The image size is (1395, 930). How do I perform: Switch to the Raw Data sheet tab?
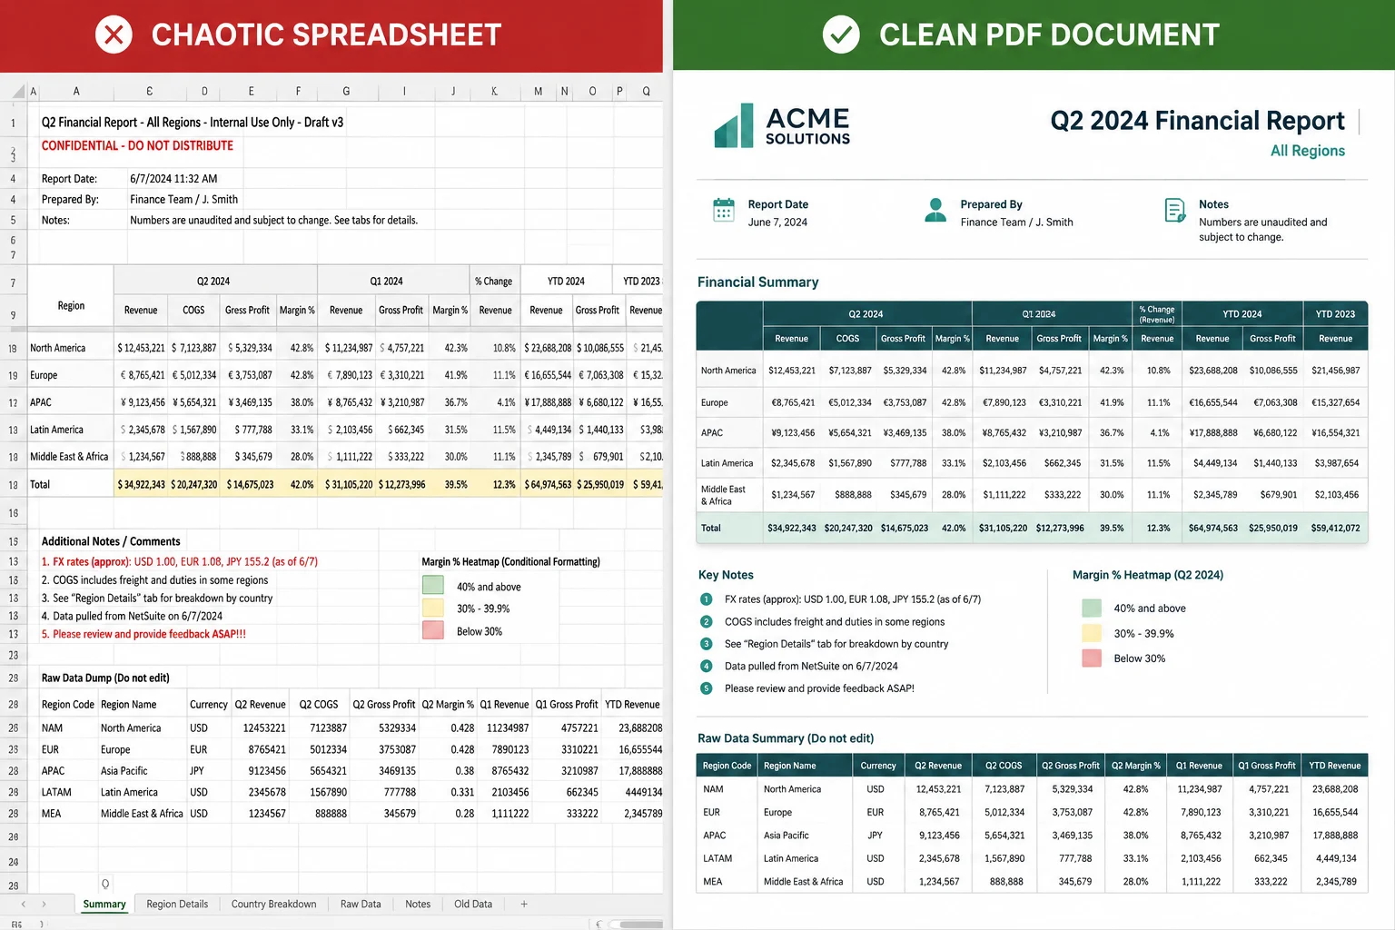[361, 905]
